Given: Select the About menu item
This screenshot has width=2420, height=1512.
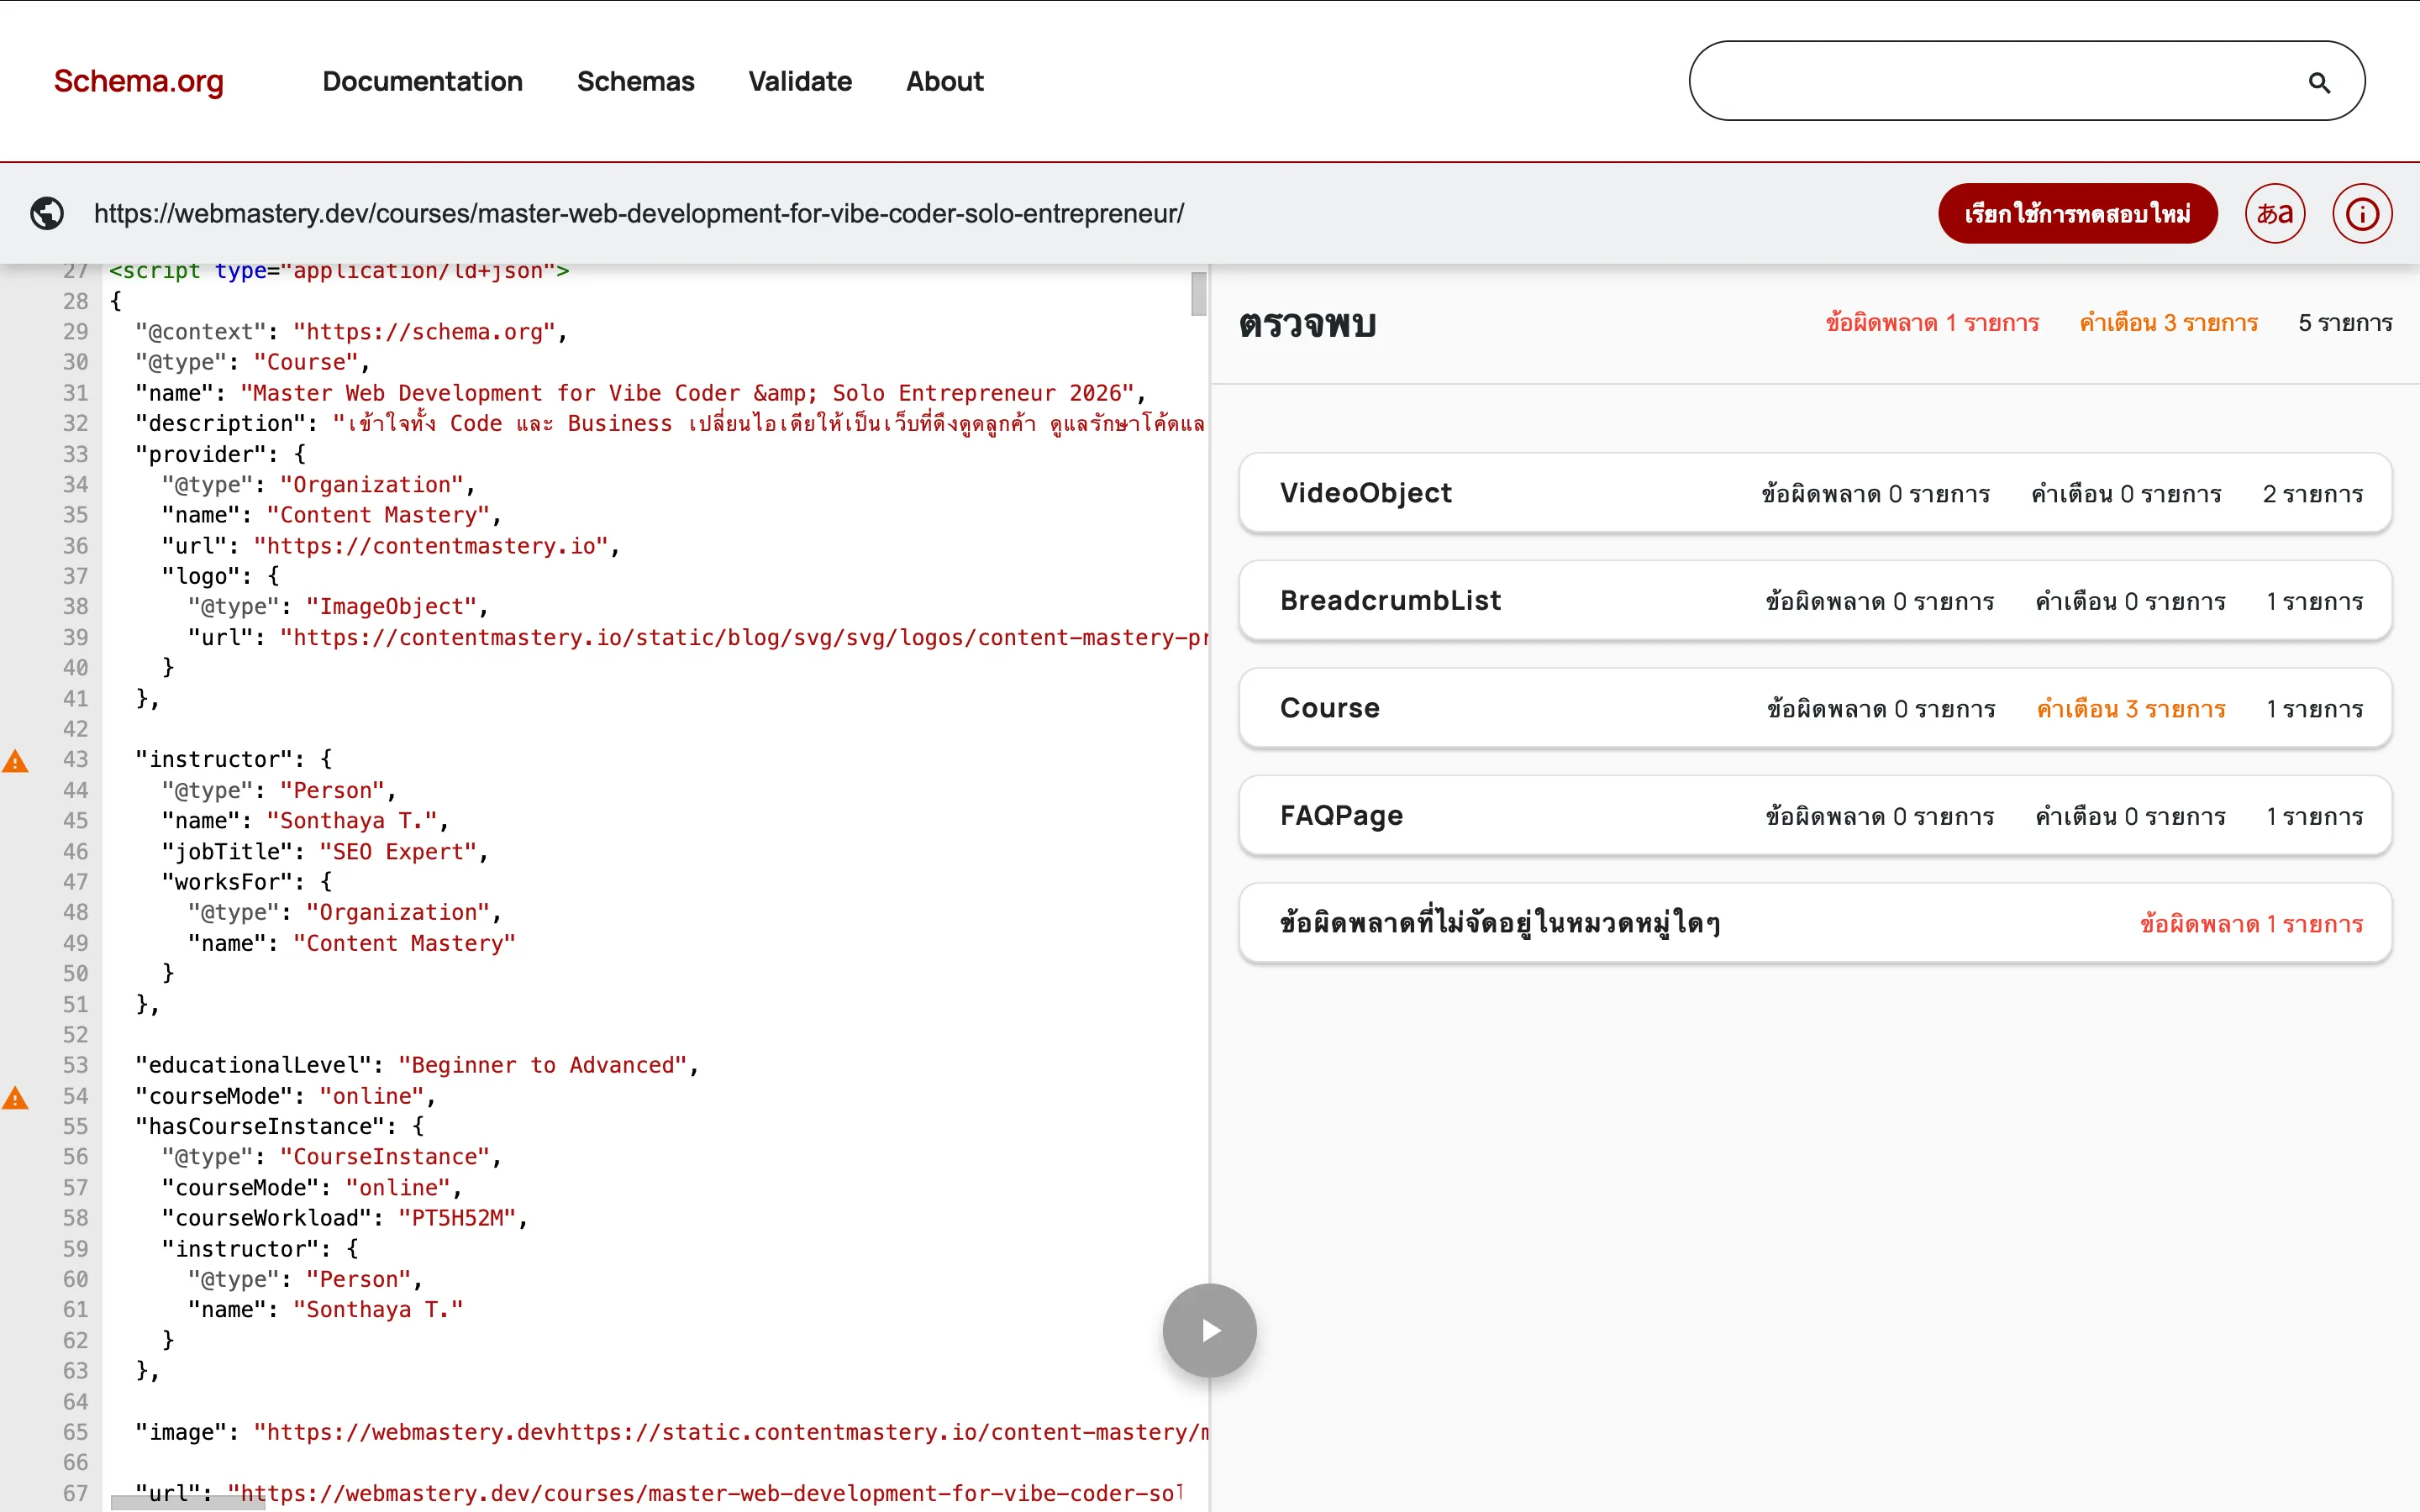Looking at the screenshot, I should point(944,81).
